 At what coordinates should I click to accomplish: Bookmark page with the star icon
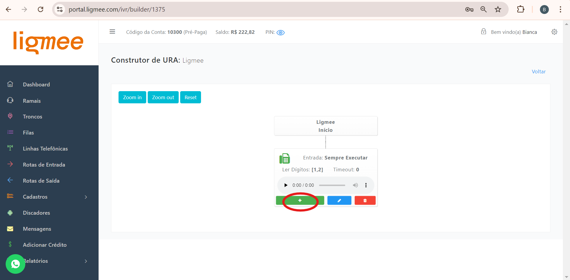(x=498, y=10)
